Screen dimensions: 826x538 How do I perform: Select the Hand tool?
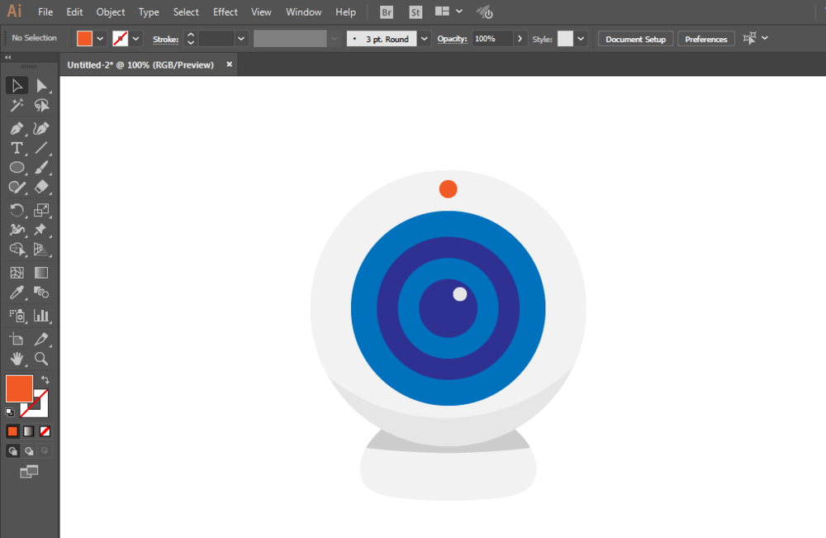[x=17, y=359]
